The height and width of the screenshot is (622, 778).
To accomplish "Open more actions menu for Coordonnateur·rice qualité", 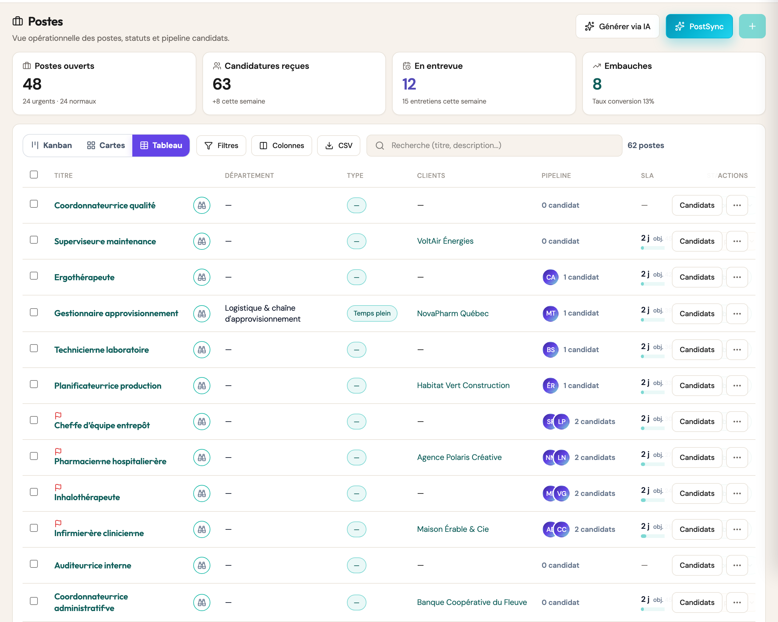I will click(737, 206).
